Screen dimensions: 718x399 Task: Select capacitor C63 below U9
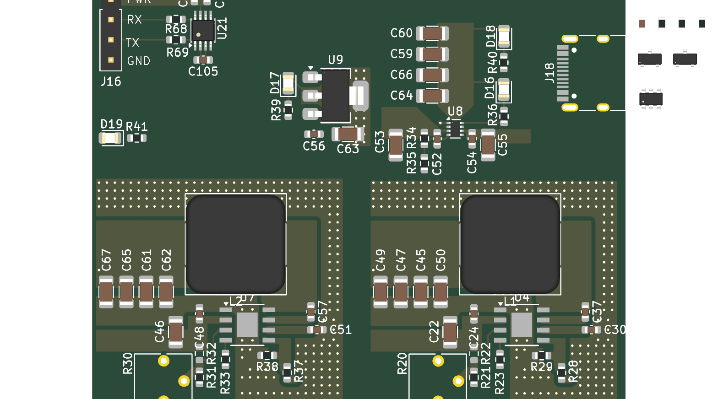(x=348, y=134)
